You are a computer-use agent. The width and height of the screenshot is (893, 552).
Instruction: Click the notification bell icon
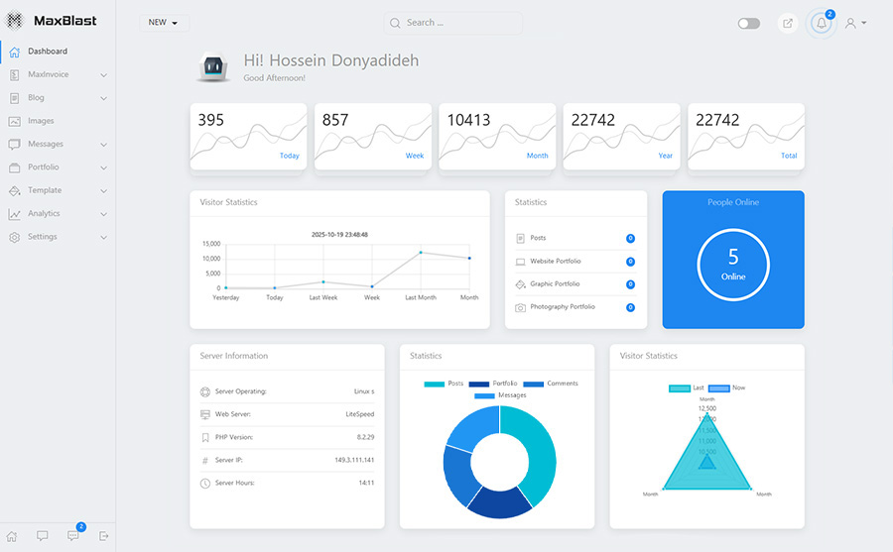(x=821, y=23)
